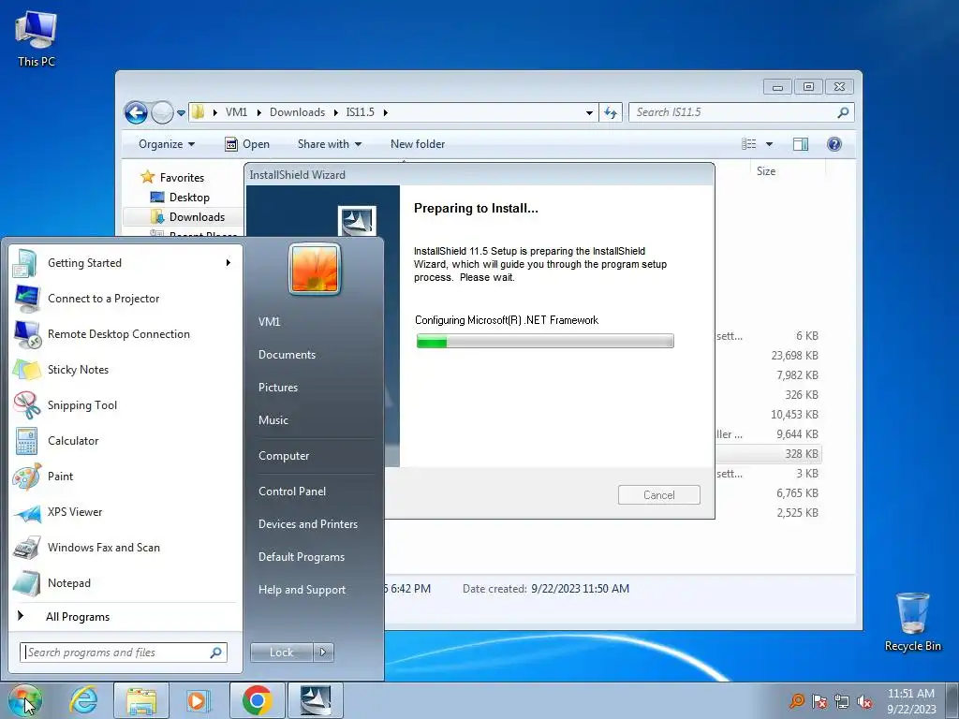The width and height of the screenshot is (959, 719).
Task: Cancel the InstallShield Wizard
Action: [x=658, y=495]
